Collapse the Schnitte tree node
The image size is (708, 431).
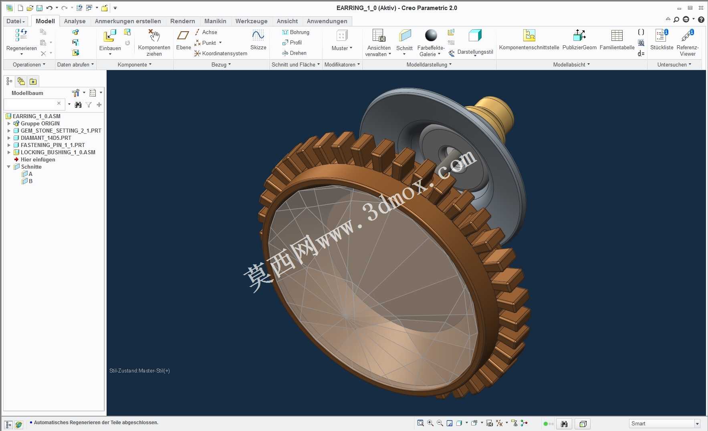[9, 167]
